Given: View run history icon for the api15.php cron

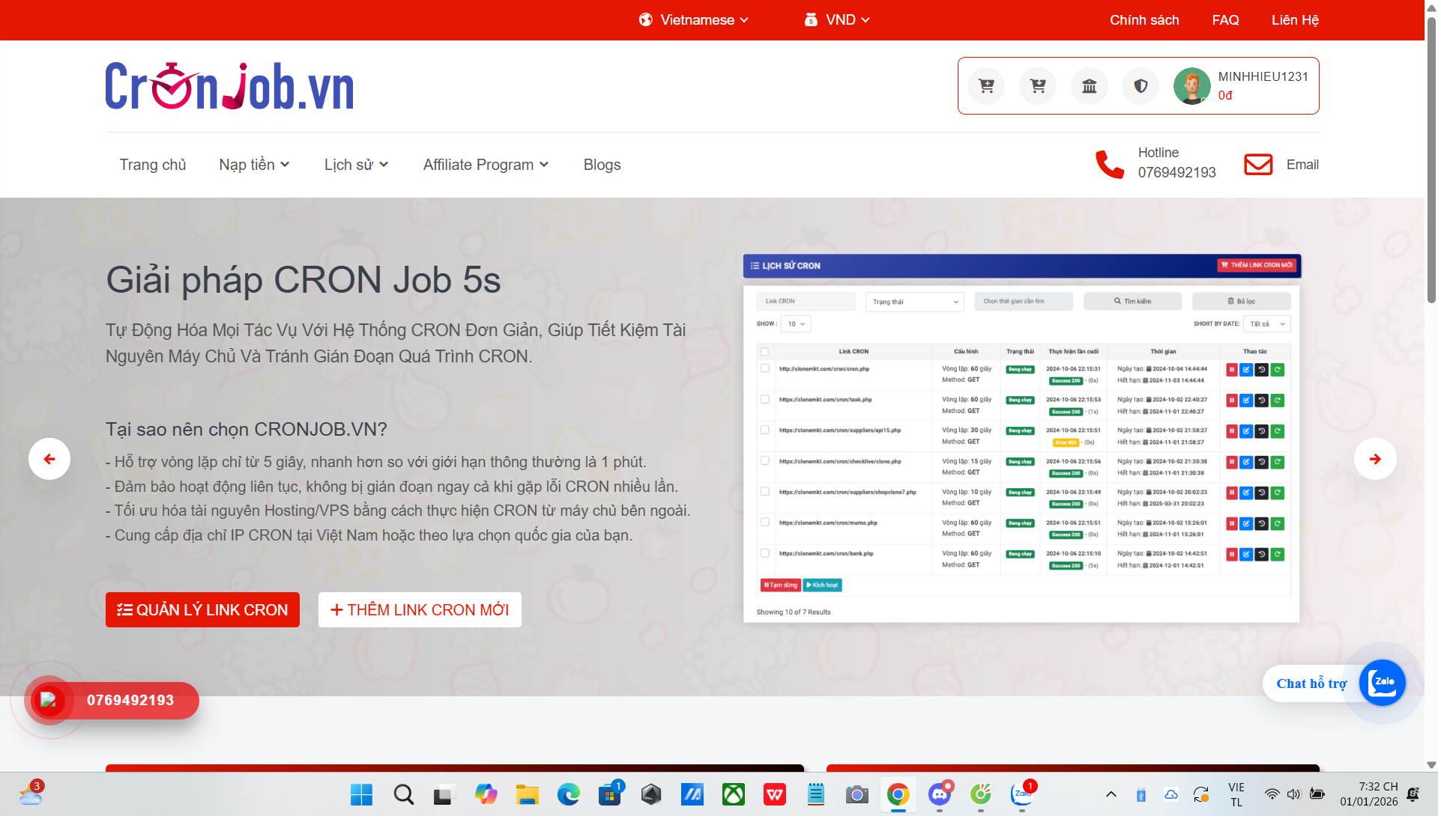Looking at the screenshot, I should point(1261,431).
